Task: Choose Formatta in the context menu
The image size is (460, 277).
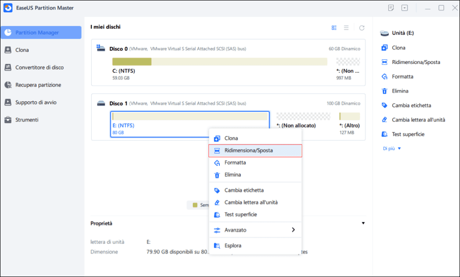Action: (x=255, y=162)
